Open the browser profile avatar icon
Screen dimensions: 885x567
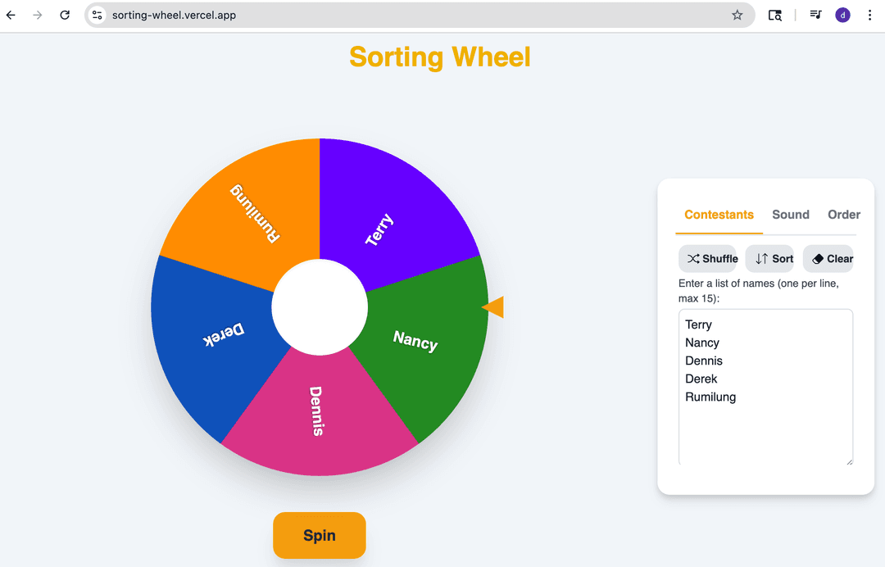[842, 15]
